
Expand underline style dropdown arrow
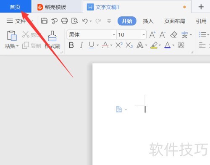tap(97, 45)
